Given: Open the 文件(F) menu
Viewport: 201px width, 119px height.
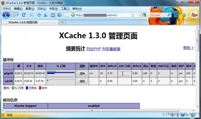Looking at the screenshot, I should coord(7,9).
